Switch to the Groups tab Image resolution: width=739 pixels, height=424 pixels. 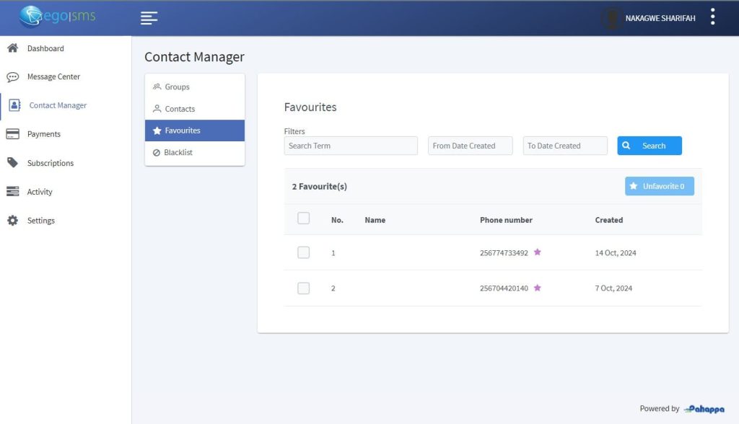[177, 87]
